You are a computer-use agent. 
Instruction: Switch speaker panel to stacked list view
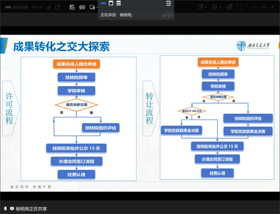pyautogui.click(x=119, y=3)
